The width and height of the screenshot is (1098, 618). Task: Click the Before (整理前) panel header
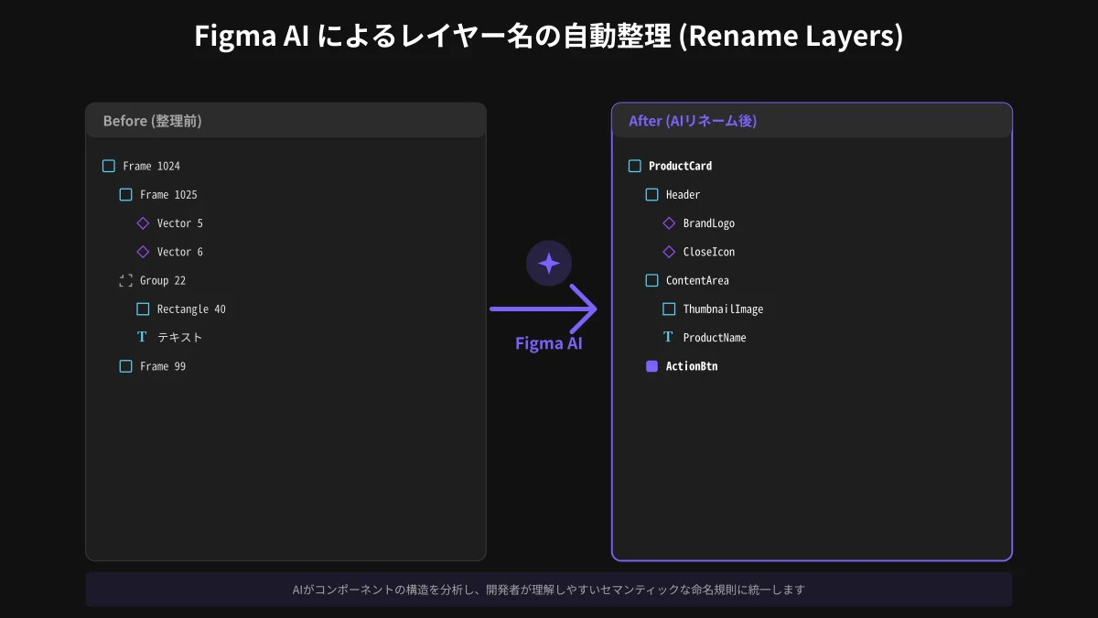[x=285, y=120]
